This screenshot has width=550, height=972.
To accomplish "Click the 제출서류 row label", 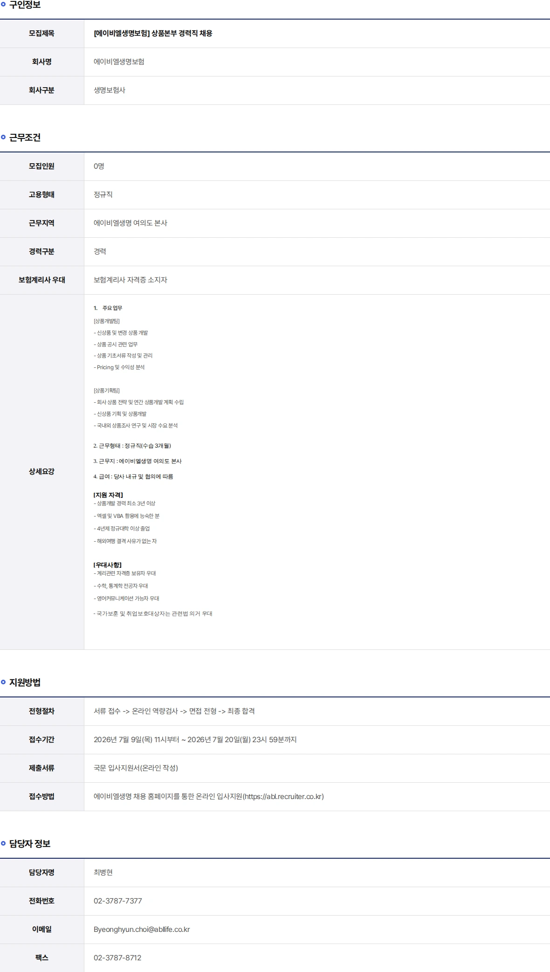I will [42, 768].
